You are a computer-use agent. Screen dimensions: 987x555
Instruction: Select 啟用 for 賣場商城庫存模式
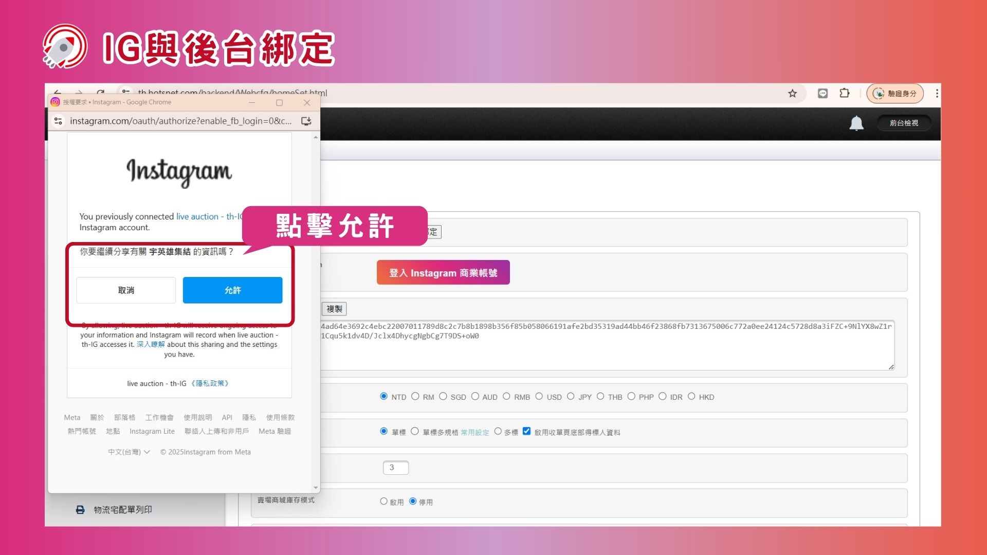[x=383, y=502]
